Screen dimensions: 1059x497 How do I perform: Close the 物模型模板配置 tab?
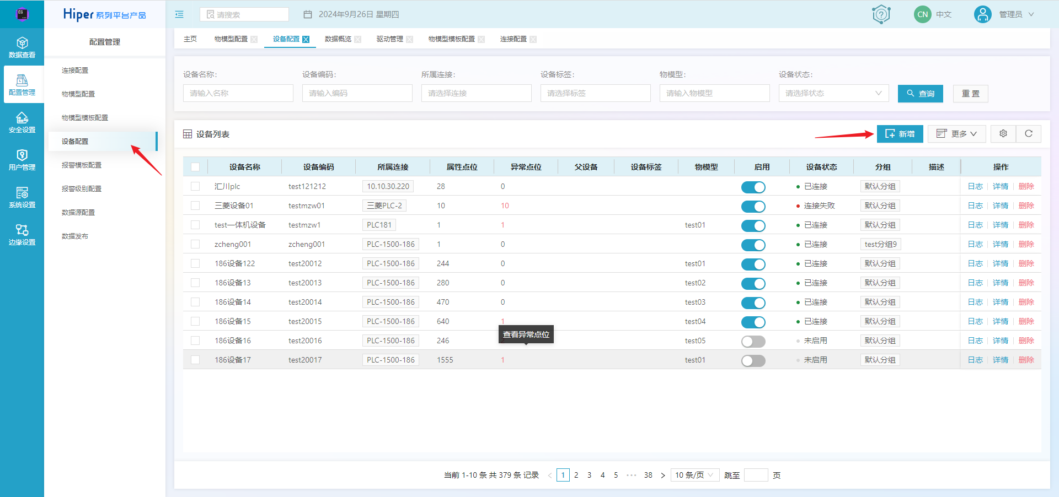point(482,39)
